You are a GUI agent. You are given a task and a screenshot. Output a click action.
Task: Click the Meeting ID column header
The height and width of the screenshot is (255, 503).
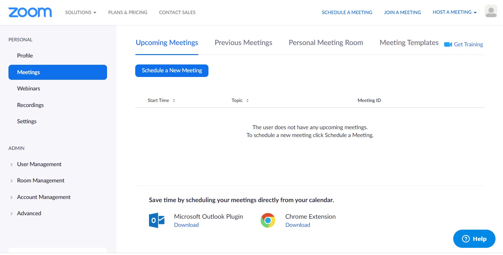(x=369, y=100)
